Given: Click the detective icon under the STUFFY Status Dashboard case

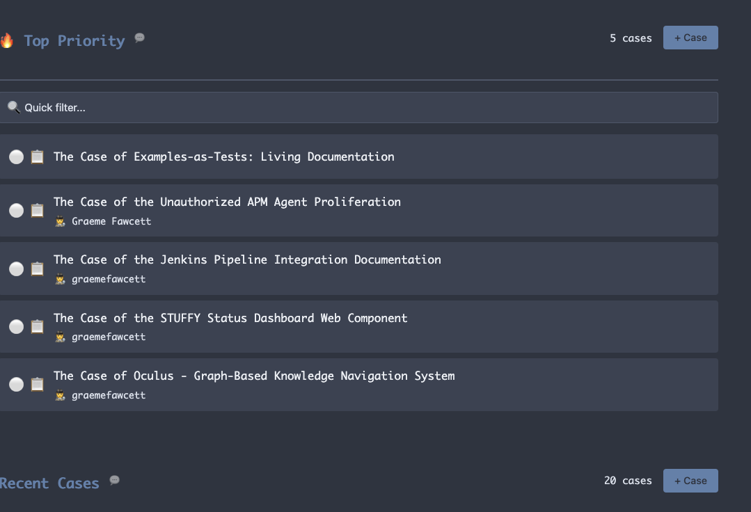Looking at the screenshot, I should click(x=61, y=337).
